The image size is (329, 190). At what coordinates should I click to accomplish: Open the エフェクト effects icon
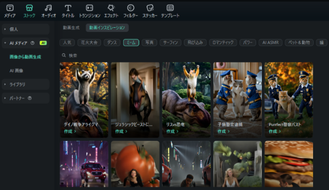[x=111, y=8]
